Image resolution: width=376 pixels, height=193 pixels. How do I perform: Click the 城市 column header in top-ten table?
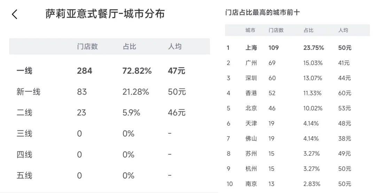tap(250, 30)
